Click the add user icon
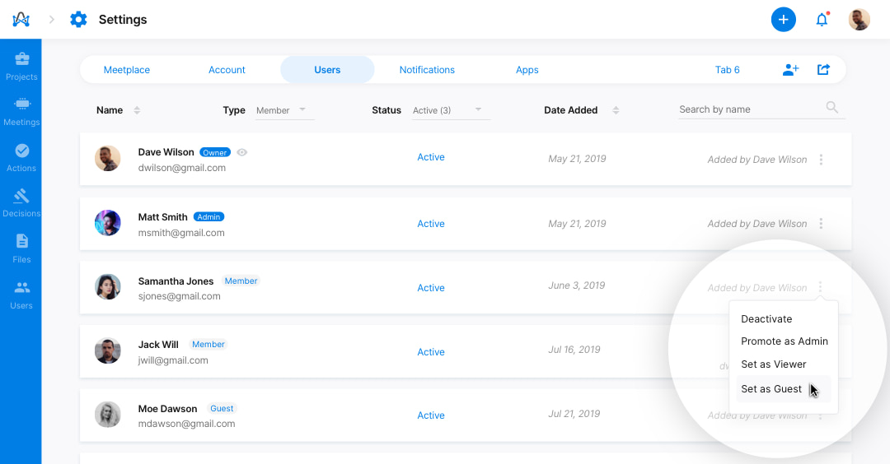The height and width of the screenshot is (464, 890). tap(790, 70)
